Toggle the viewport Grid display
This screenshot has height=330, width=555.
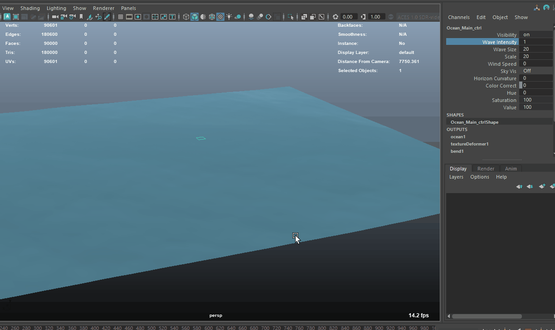[x=121, y=17]
